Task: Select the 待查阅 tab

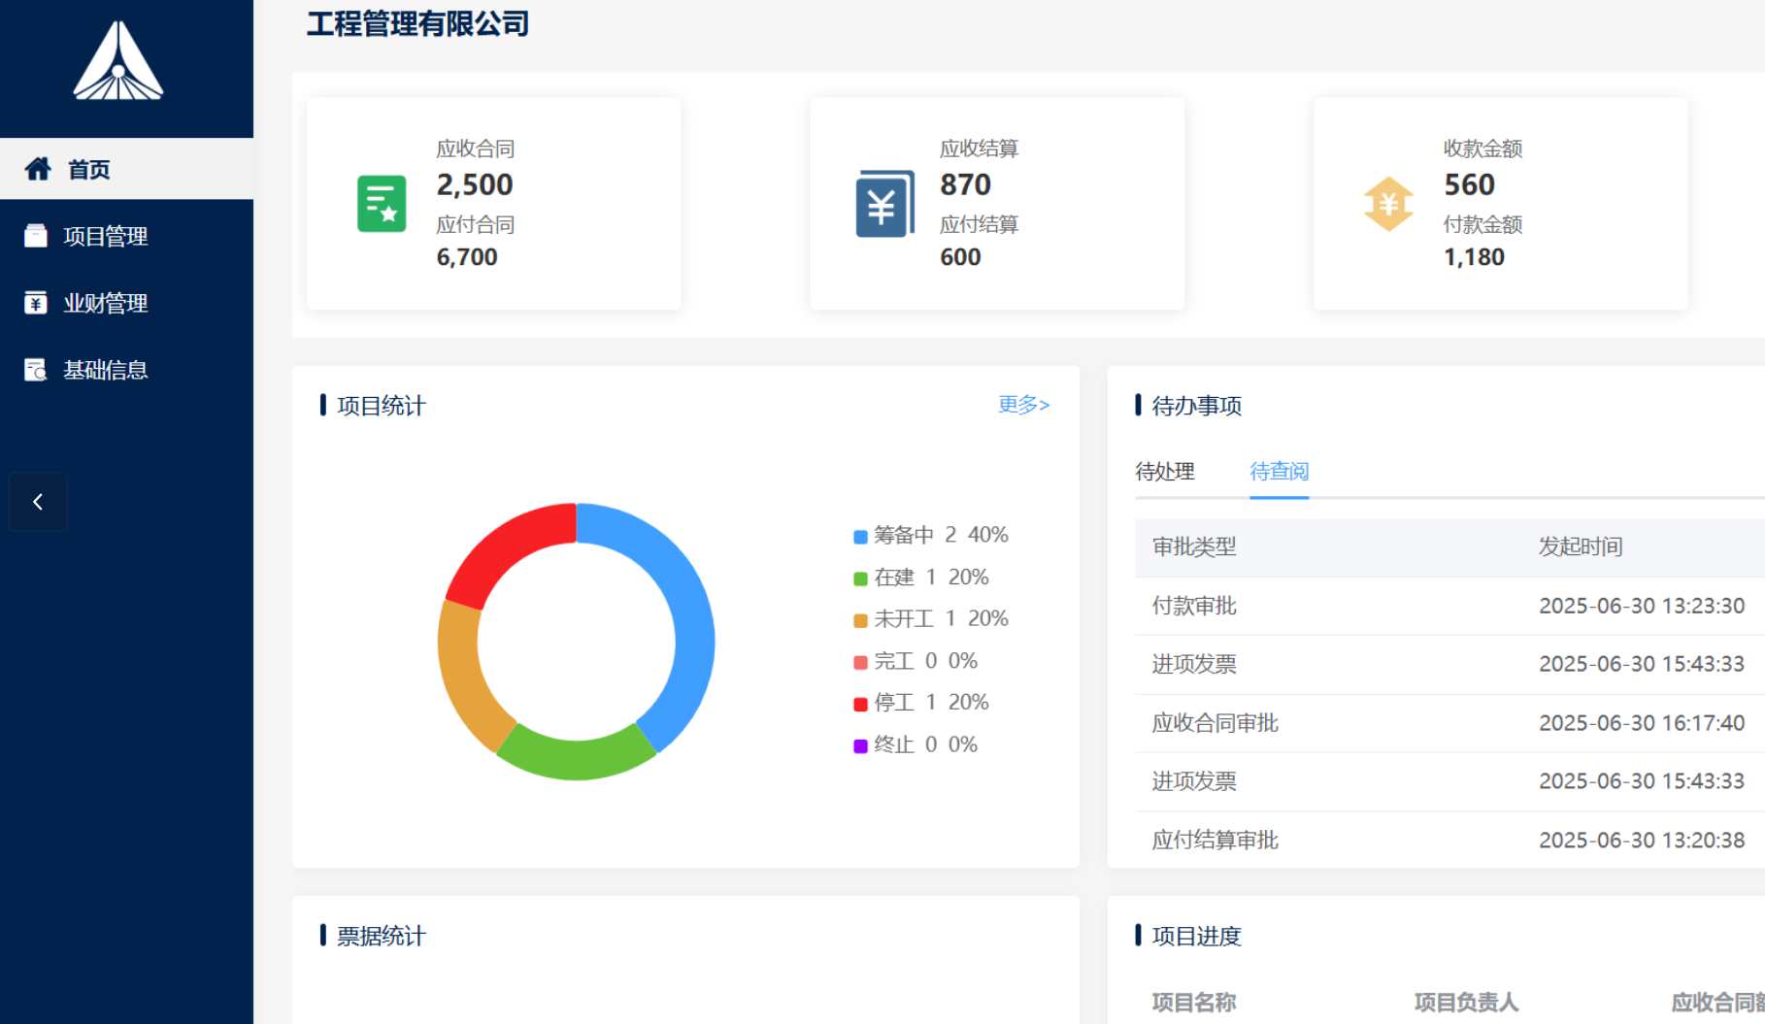Action: coord(1279,472)
